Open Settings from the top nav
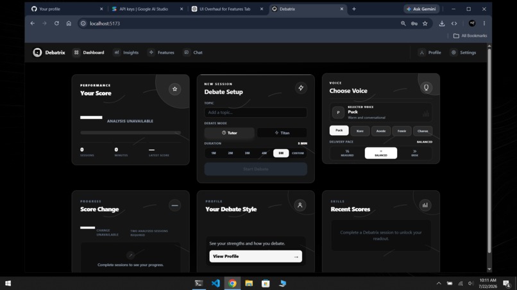Viewport: 517px width, 290px height. click(x=463, y=52)
